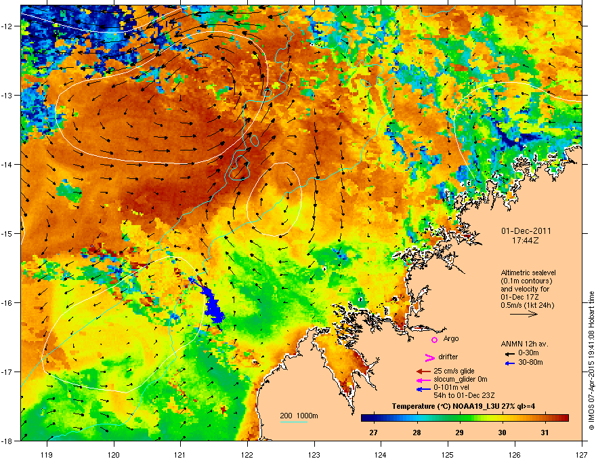Image resolution: width=596 pixels, height=461 pixels.
Task: Click the temperature color bar
Action: click(465, 418)
